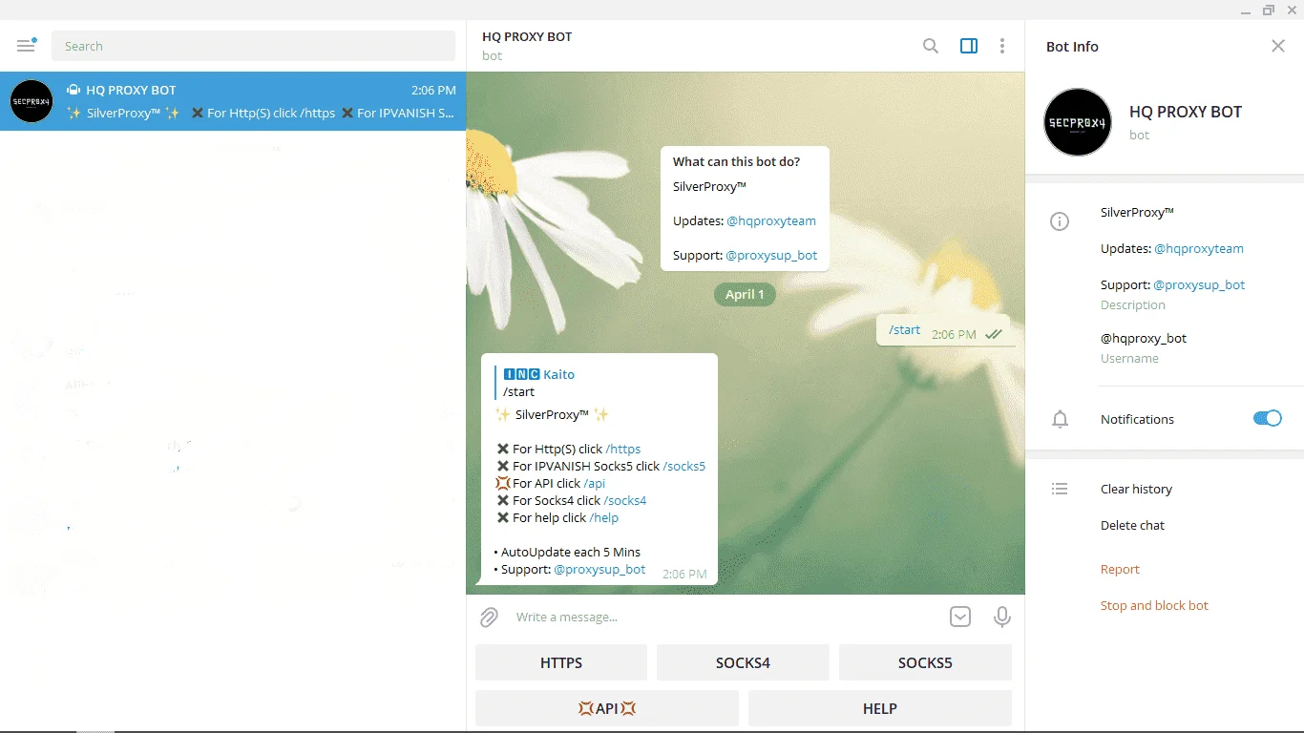Select the API bot keyboard button
Screen dimensions: 1304x733
point(607,708)
